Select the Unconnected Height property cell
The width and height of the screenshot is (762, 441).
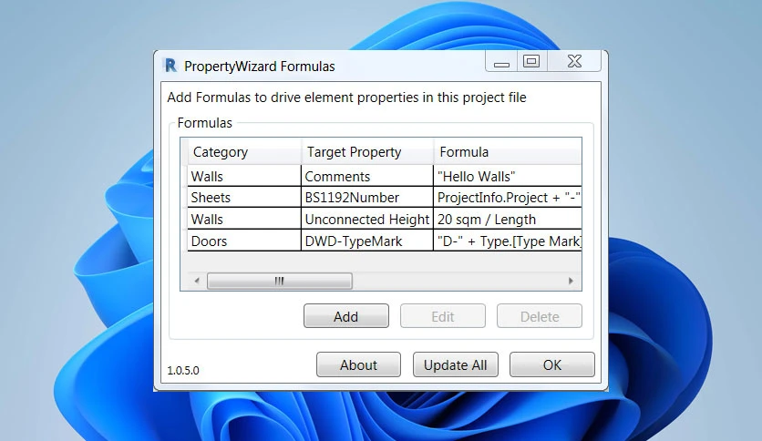[367, 219]
